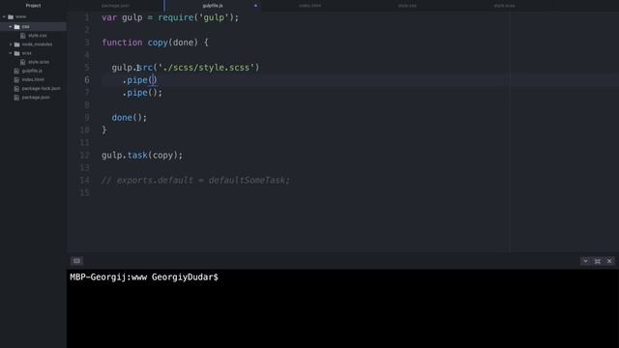Select the css folder icon
Image resolution: width=619 pixels, height=348 pixels.
[x=17, y=27]
